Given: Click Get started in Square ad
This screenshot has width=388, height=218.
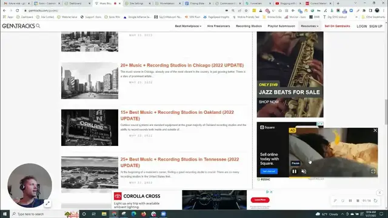Looking at the screenshot, I should pyautogui.click(x=269, y=171).
